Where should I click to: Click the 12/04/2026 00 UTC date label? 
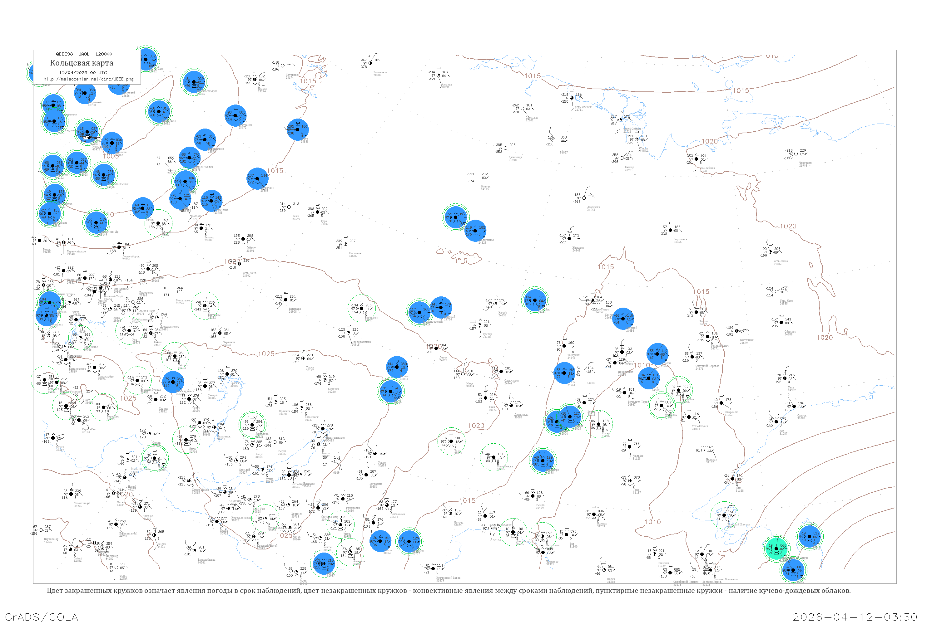(x=83, y=73)
